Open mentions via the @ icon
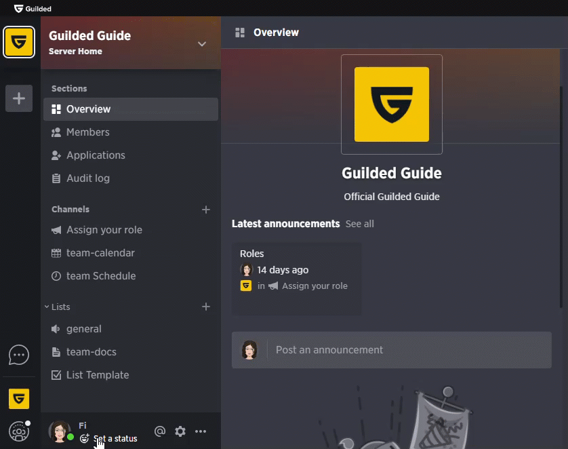This screenshot has height=449, width=568. tap(160, 431)
